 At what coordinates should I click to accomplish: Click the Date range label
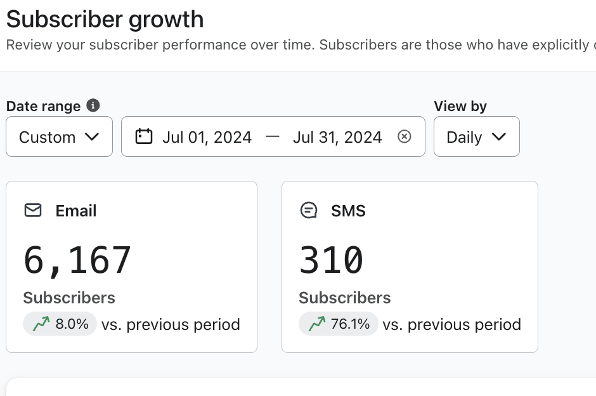(x=43, y=106)
